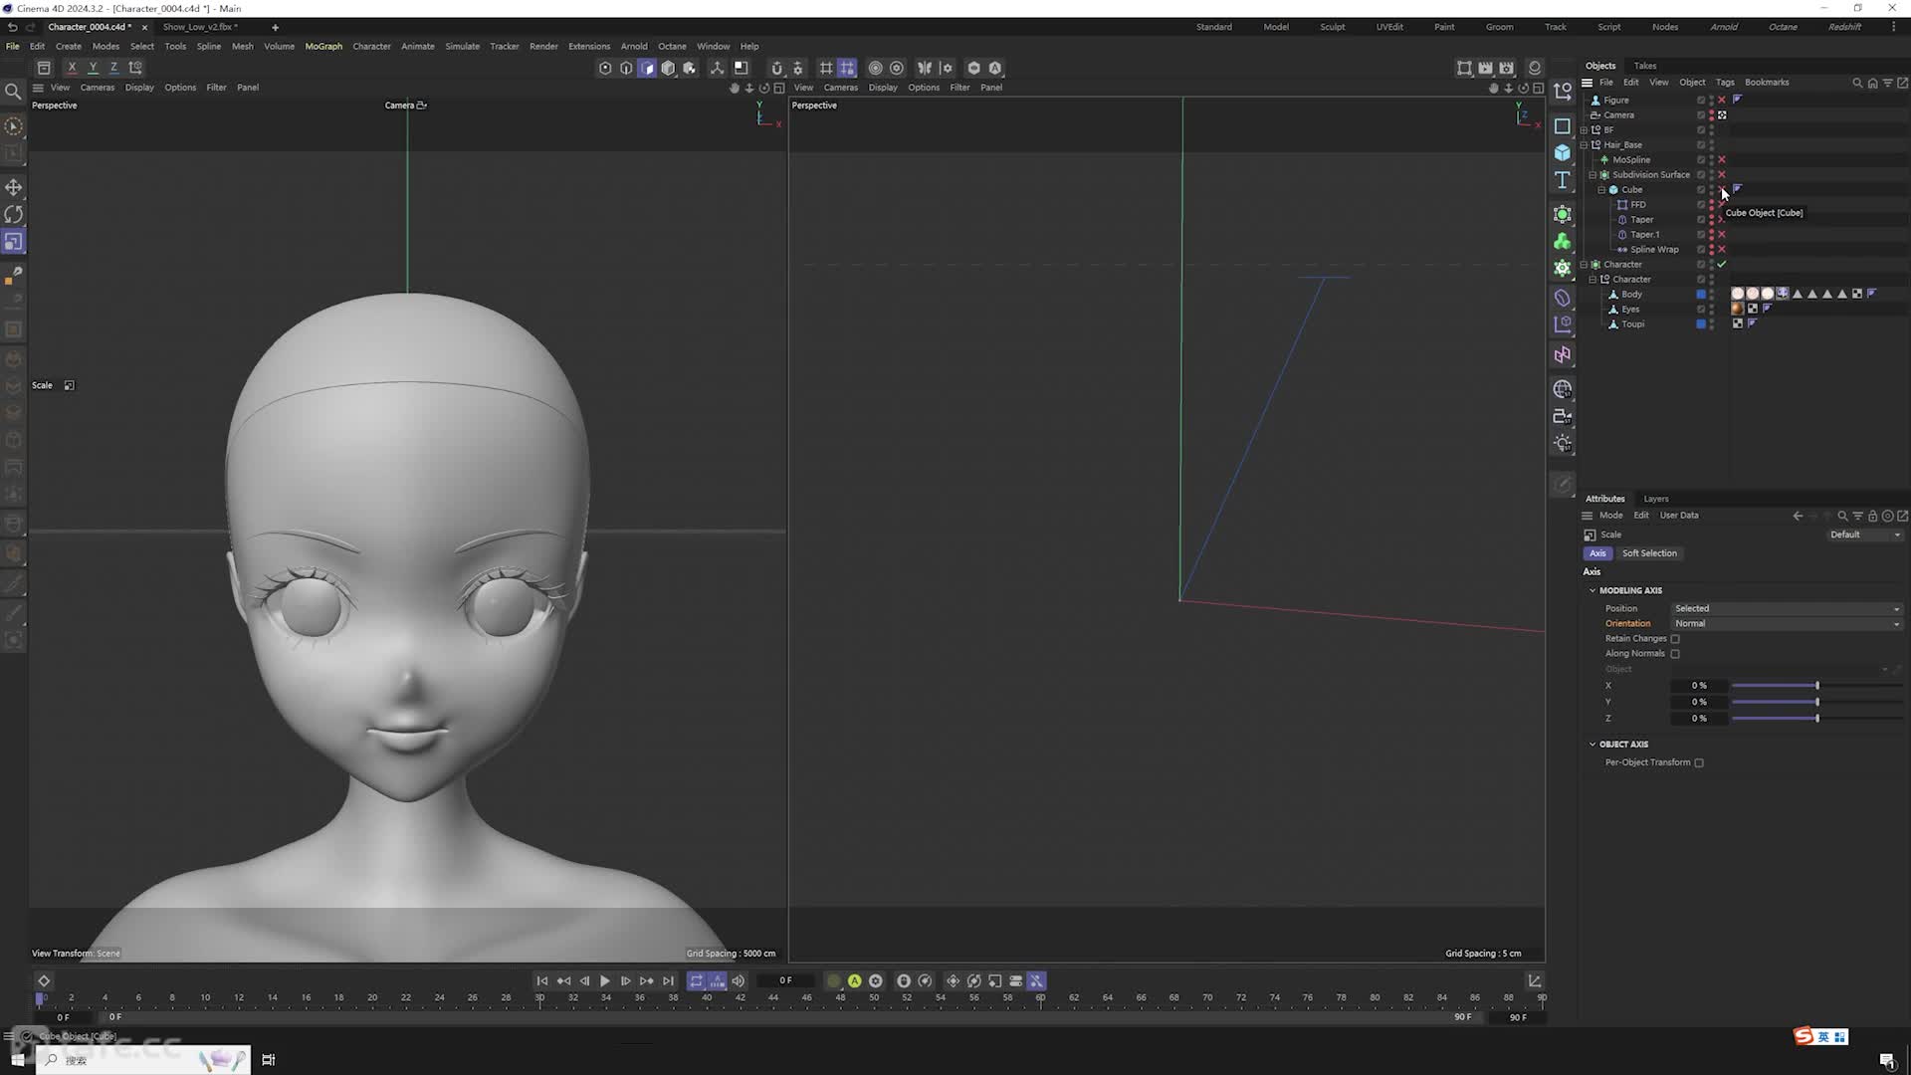
Task: Click the Figure object icon
Action: point(1595,100)
